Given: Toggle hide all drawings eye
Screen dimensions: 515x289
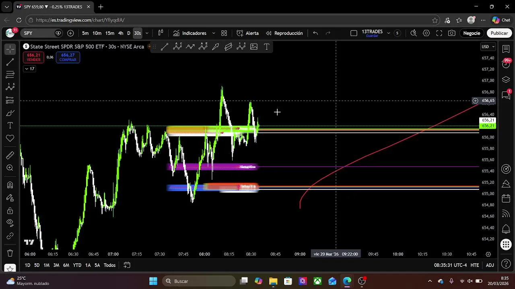Looking at the screenshot, I should click(x=10, y=223).
